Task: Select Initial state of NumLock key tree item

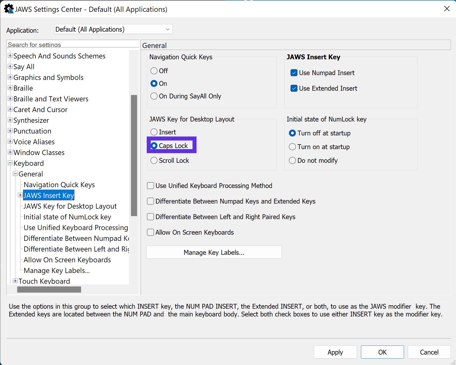Action: coord(67,217)
